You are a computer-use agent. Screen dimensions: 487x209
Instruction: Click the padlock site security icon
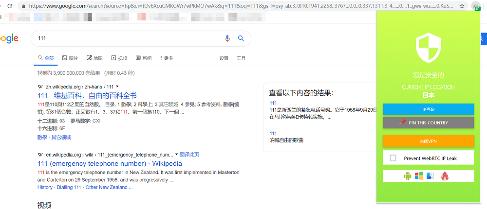point(23,6)
